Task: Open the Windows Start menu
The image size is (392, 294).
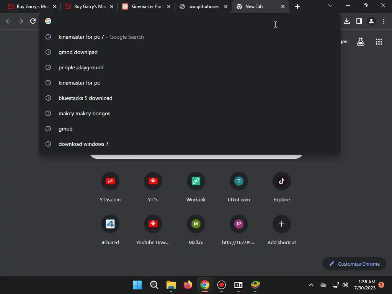Action: coord(137,285)
